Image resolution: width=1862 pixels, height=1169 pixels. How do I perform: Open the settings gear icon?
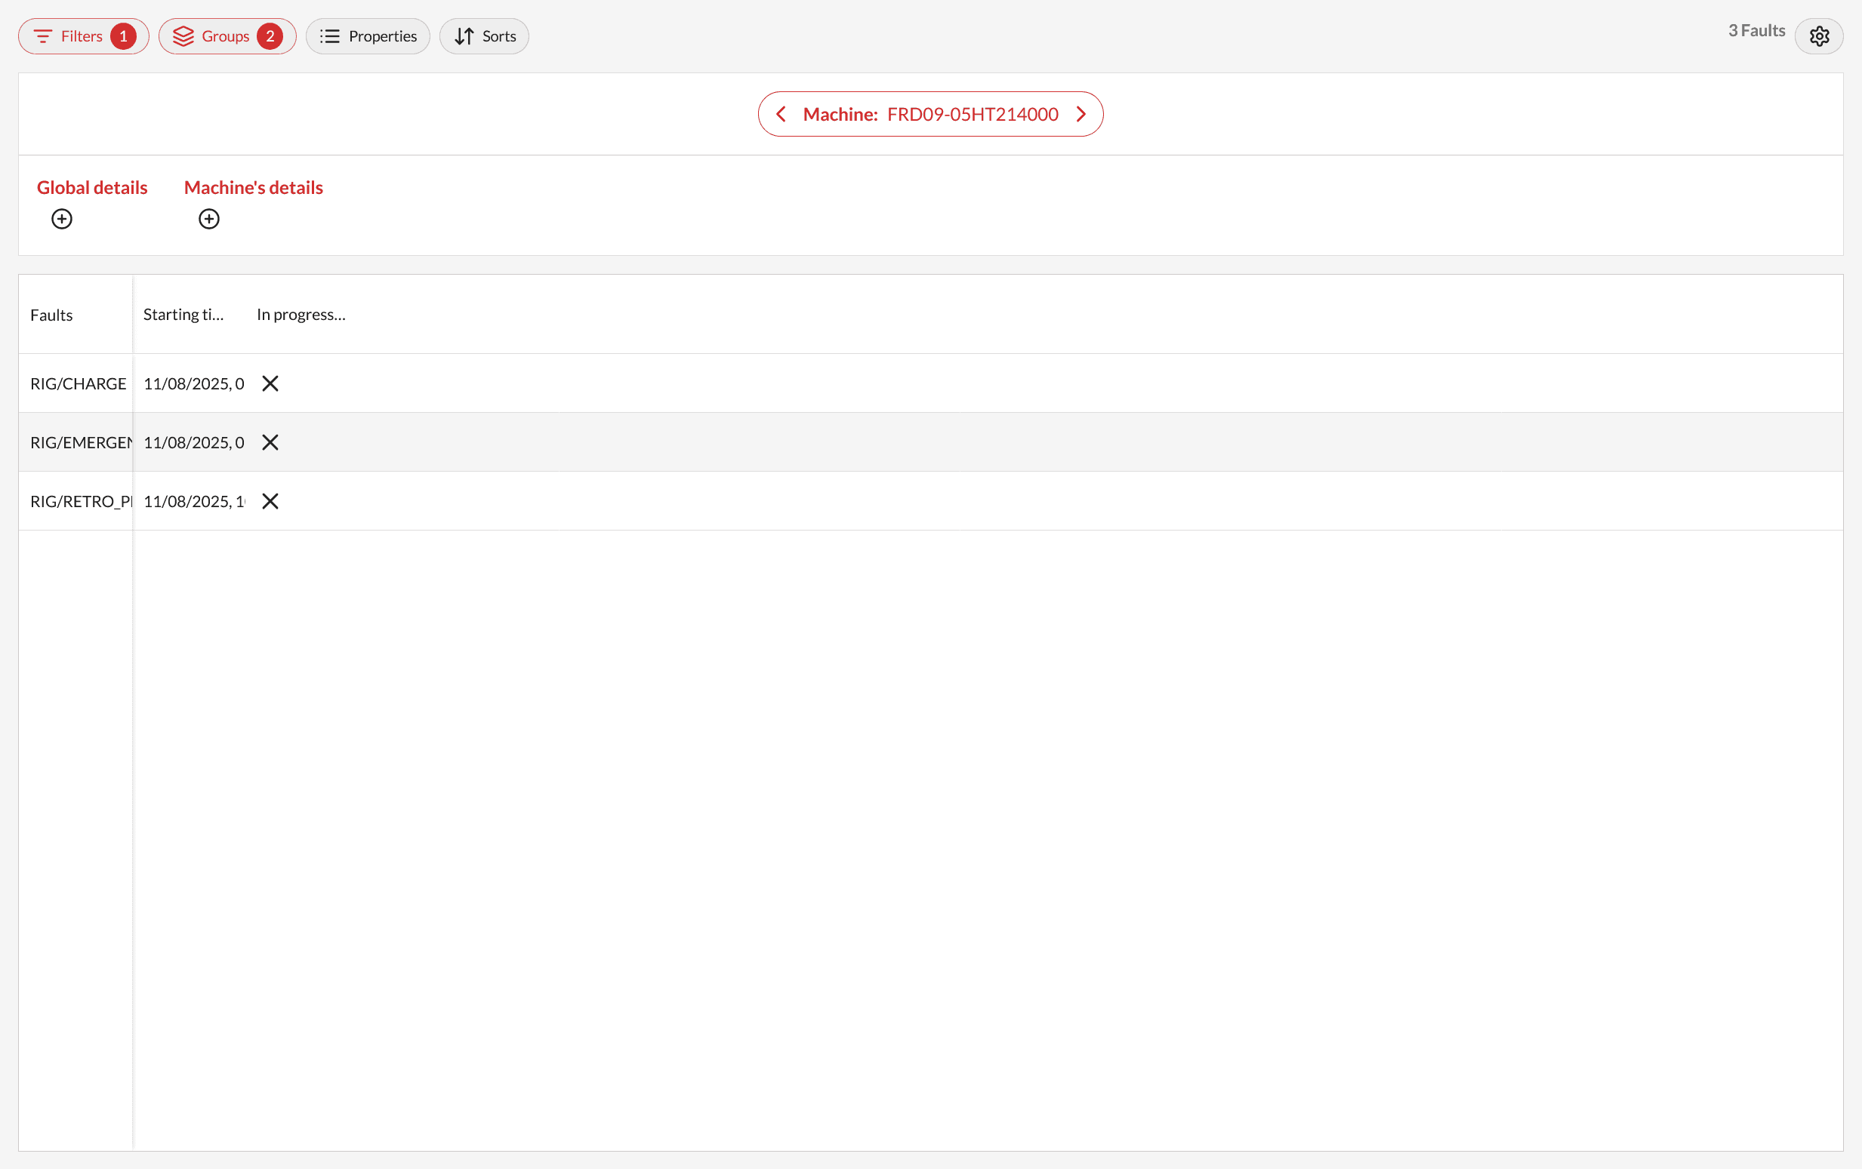click(x=1819, y=36)
